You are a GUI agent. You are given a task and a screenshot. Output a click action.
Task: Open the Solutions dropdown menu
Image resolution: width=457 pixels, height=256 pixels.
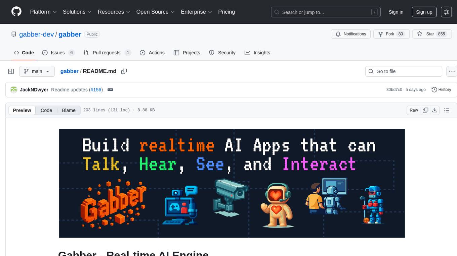point(77,12)
